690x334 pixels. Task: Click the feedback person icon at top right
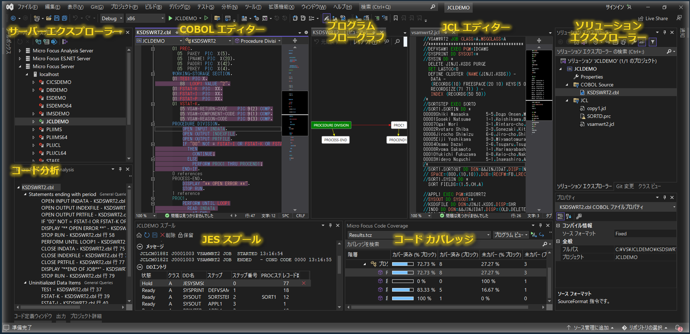point(679,18)
